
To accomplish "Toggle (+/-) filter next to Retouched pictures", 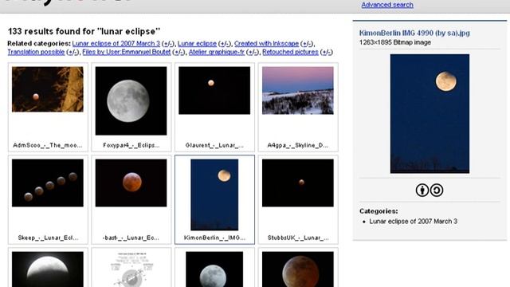I will [326, 52].
